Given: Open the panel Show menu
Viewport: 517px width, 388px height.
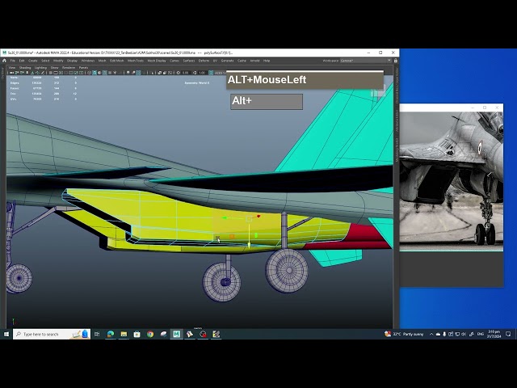Looking at the screenshot, I should coord(54,67).
